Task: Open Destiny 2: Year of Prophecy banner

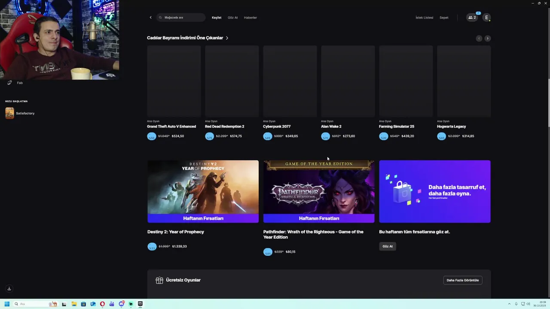Action: tap(203, 191)
